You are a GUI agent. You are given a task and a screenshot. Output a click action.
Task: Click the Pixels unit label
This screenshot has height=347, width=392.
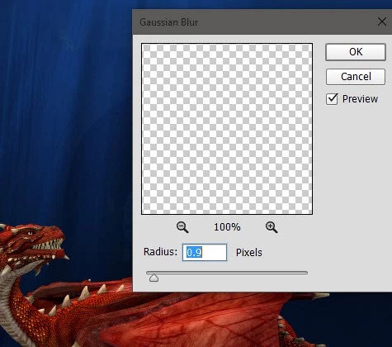249,253
